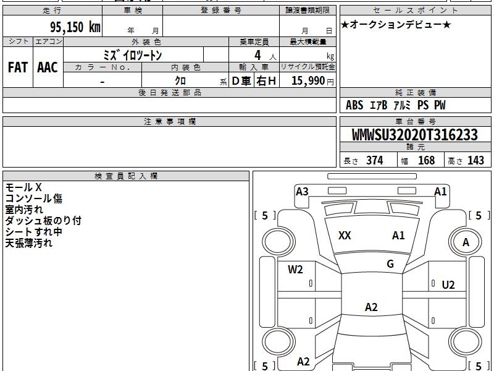
Task: Click the 幅 168 dimension
Action: (x=418, y=161)
